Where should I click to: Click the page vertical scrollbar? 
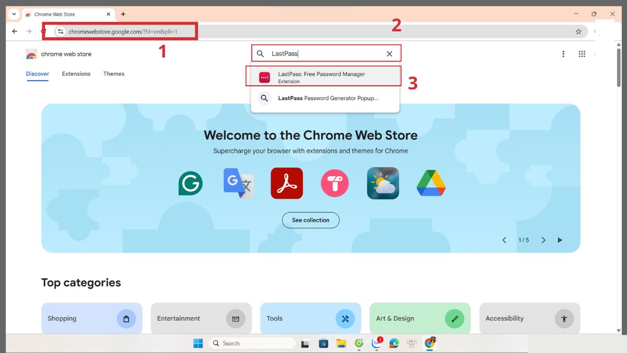tap(619, 68)
